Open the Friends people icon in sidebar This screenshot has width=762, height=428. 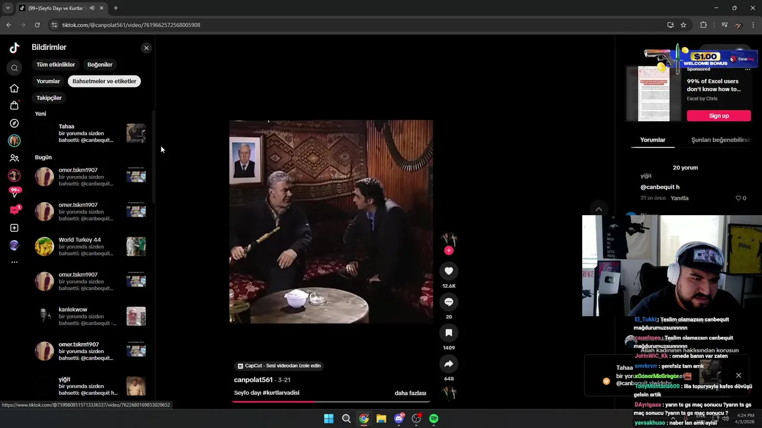[x=14, y=158]
